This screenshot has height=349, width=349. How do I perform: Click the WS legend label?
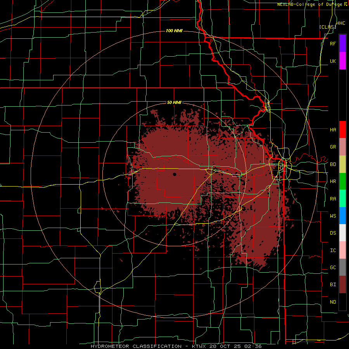coord(333,216)
